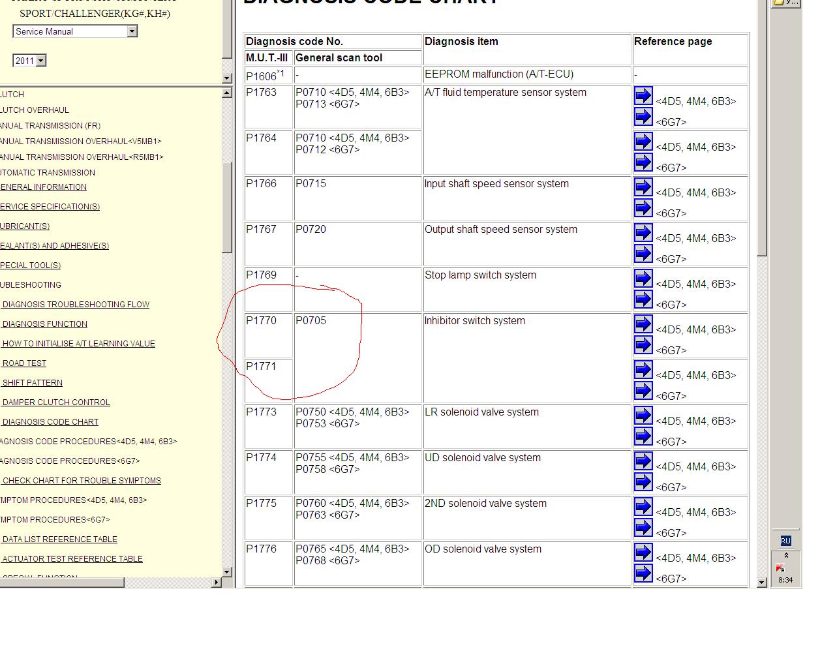The height and width of the screenshot is (668, 835).
Task: Click vehicle selector panel scroll-down arrow
Action: (x=227, y=78)
